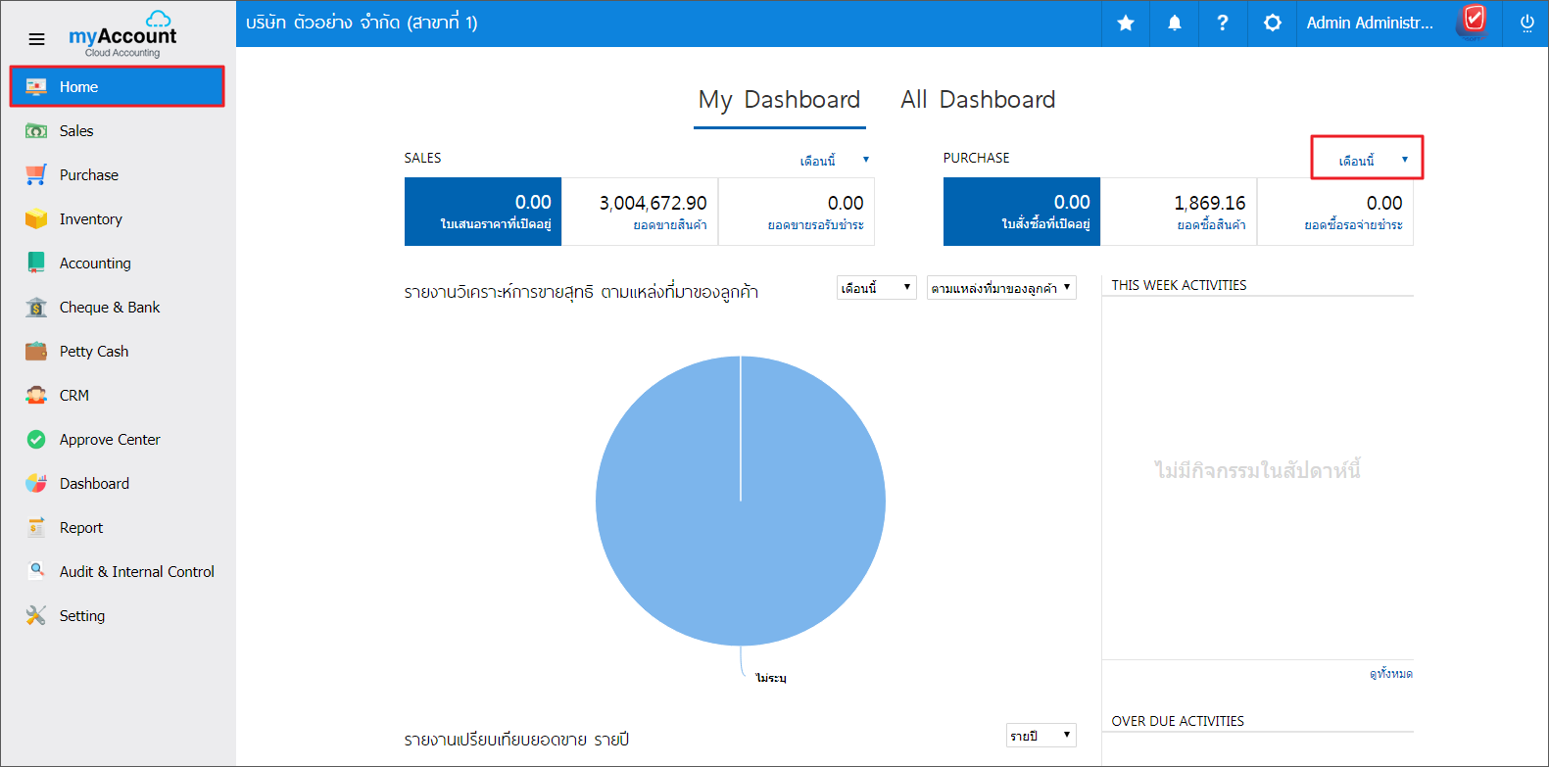Click view all activities link
The height and width of the screenshot is (767, 1549).
pyautogui.click(x=1390, y=674)
